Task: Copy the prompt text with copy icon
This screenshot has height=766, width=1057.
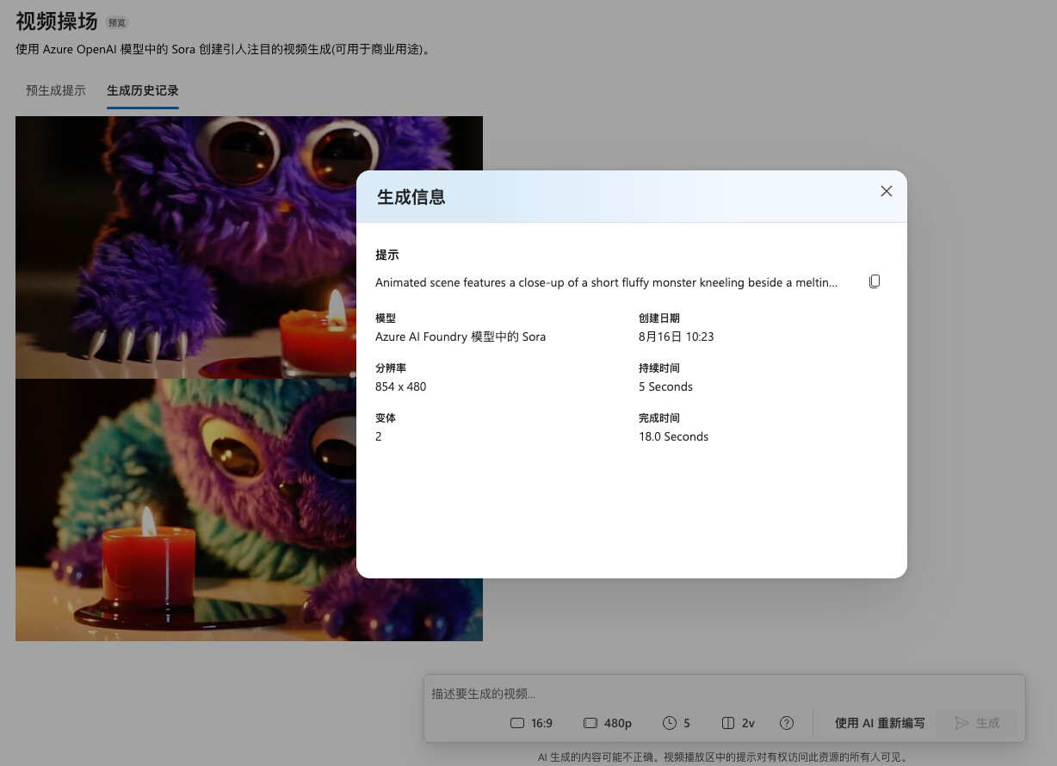Action: click(875, 281)
